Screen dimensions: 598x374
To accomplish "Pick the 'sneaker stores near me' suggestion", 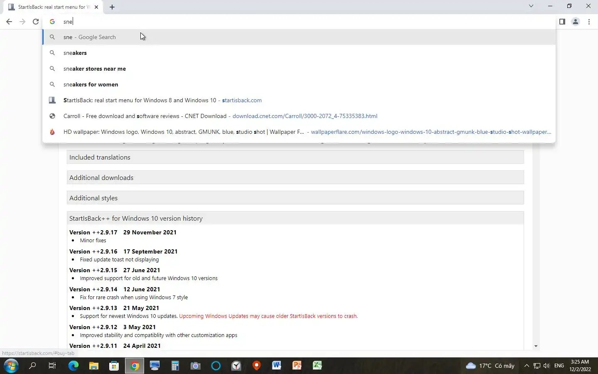I will pos(299,69).
